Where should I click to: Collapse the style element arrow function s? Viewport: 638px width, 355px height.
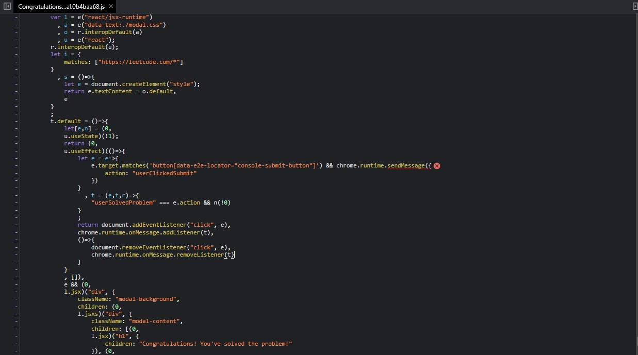pyautogui.click(x=17, y=76)
